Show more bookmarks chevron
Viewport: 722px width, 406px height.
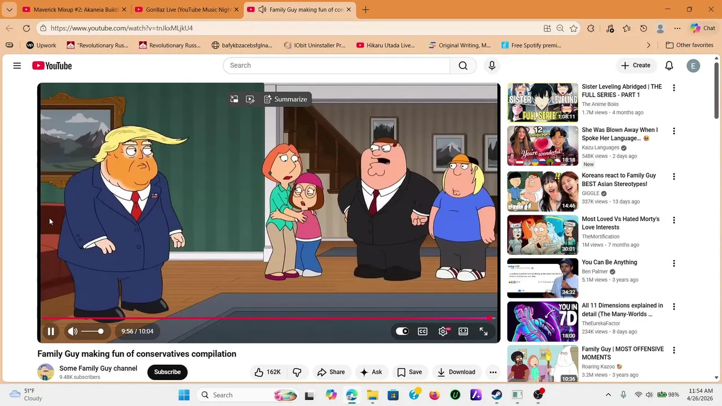(648, 45)
